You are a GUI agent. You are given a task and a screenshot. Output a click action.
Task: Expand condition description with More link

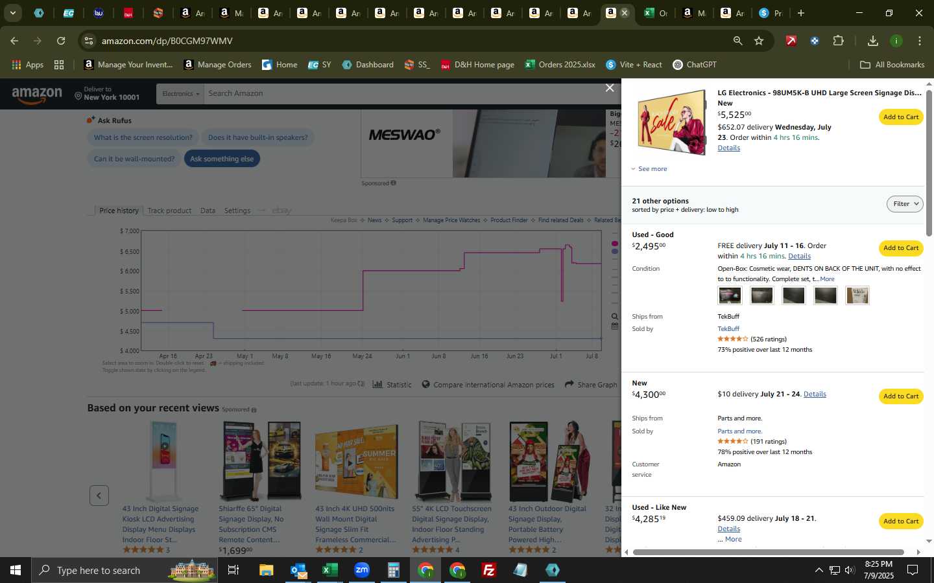pos(827,279)
